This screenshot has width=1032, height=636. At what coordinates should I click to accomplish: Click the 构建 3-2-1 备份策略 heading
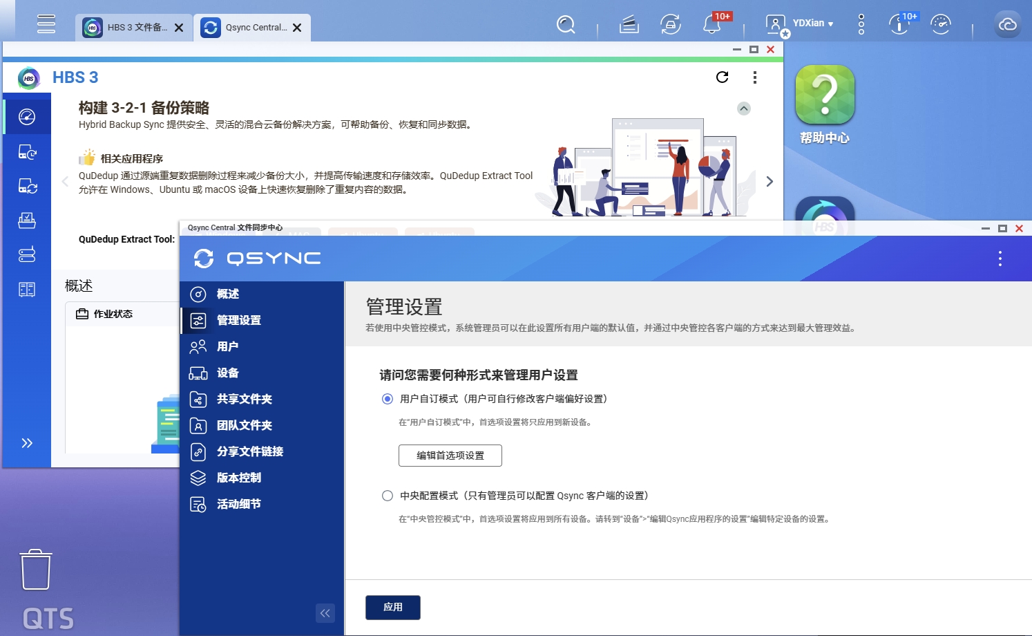[x=144, y=108]
